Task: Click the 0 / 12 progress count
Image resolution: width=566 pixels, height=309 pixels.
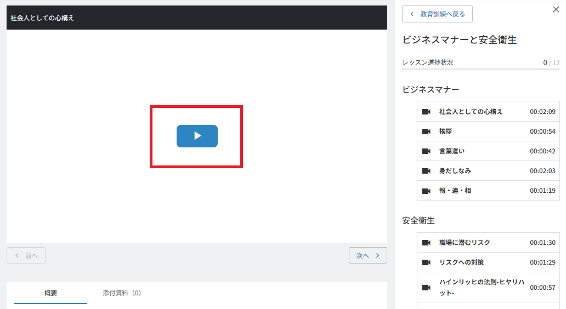Action: coord(551,63)
